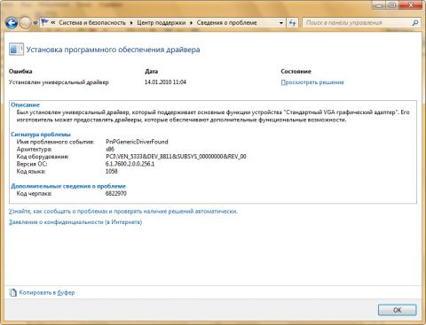
Task: Open address bar history dropdown
Action: 281,23
